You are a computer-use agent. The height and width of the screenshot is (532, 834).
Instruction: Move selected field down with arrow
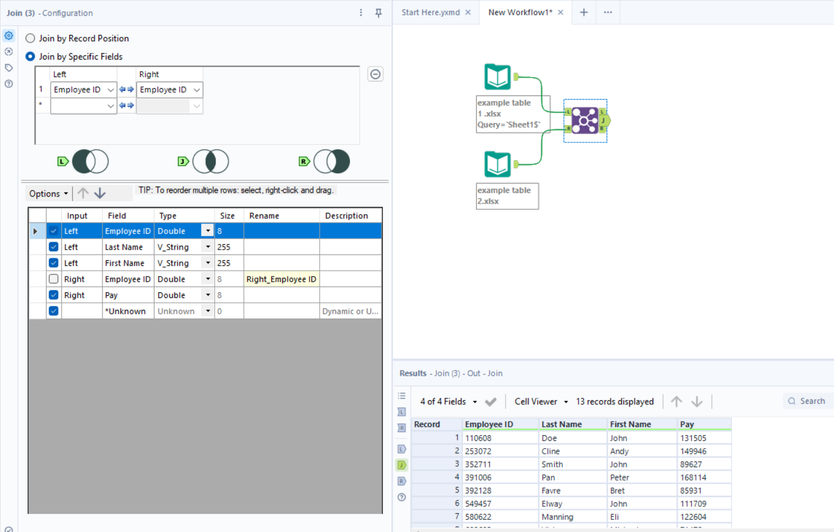pyautogui.click(x=100, y=193)
